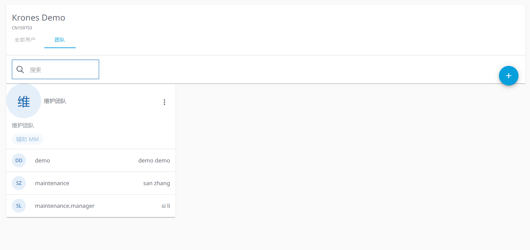This screenshot has height=250, width=530.
Task: Click the large 维 team avatar
Action: [24, 101]
